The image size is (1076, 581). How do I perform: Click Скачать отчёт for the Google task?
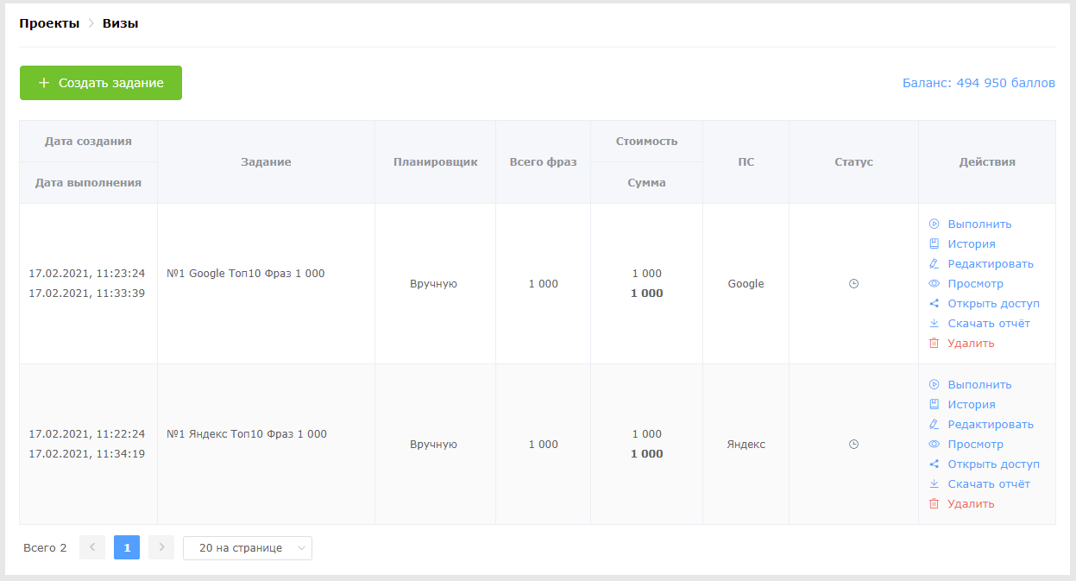(989, 323)
